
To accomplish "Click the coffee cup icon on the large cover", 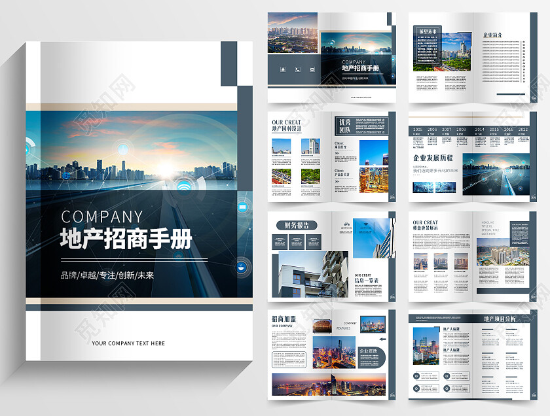I will coord(242,266).
